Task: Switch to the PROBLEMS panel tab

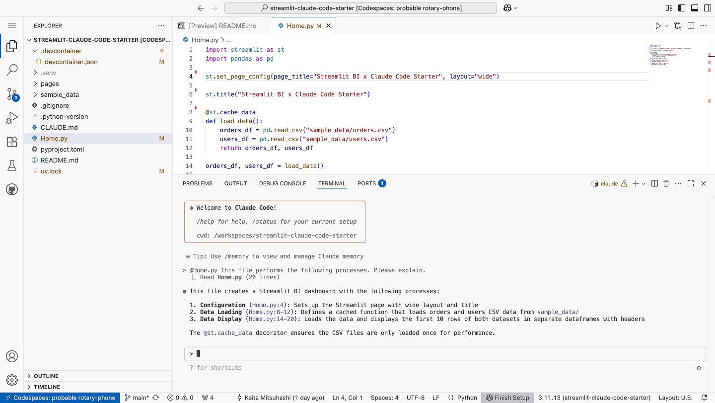Action: (x=197, y=183)
